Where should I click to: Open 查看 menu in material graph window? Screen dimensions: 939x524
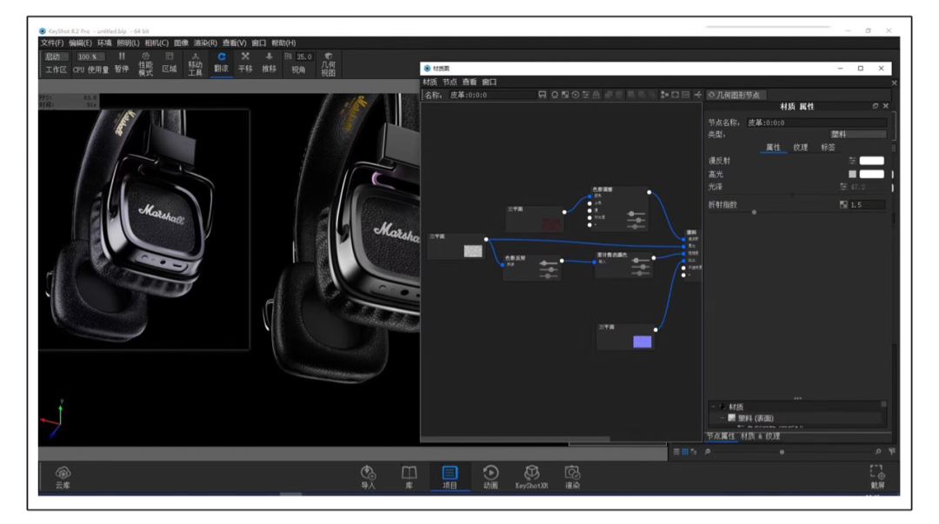click(469, 82)
